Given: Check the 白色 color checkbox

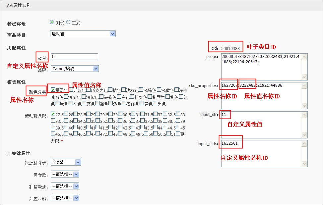Looking at the screenshot, I should pos(119,96).
